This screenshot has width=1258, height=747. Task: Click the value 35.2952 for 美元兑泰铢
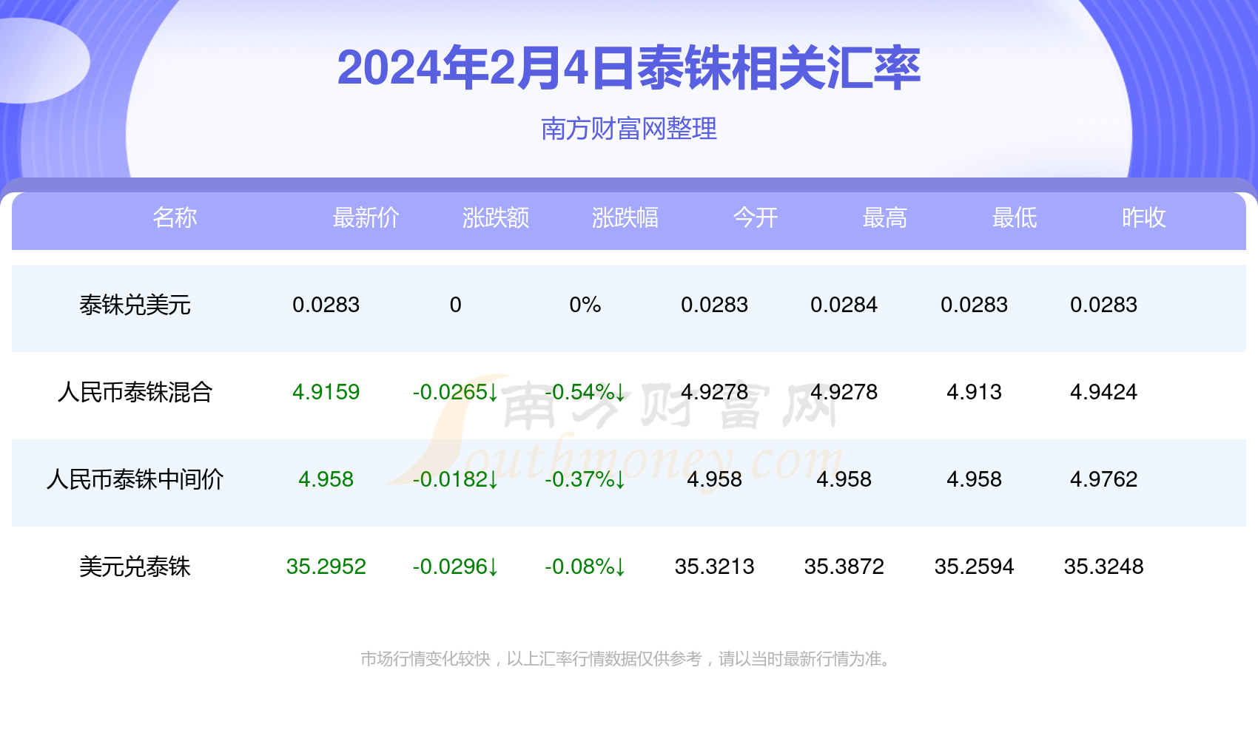click(326, 567)
